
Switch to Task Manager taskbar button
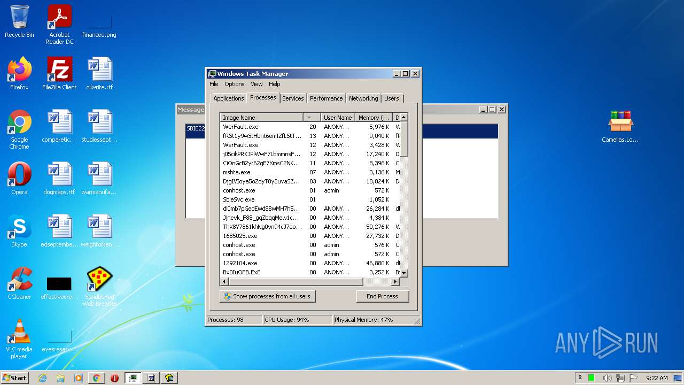point(133,378)
